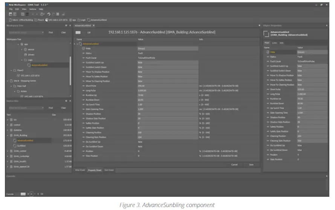This screenshot has width=335, height=210.
Task: Open the Device Kits search box dropdown
Action: coord(43,108)
